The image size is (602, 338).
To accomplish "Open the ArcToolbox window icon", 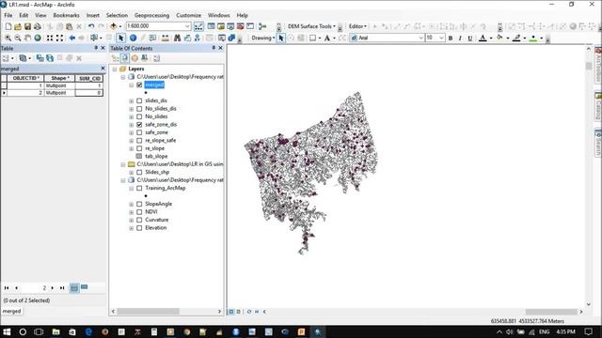I will pos(241,26).
